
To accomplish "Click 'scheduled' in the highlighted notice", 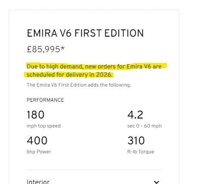I will point(40,75).
